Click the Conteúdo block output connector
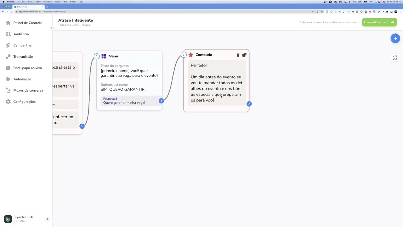403x227 pixels. [x=249, y=104]
